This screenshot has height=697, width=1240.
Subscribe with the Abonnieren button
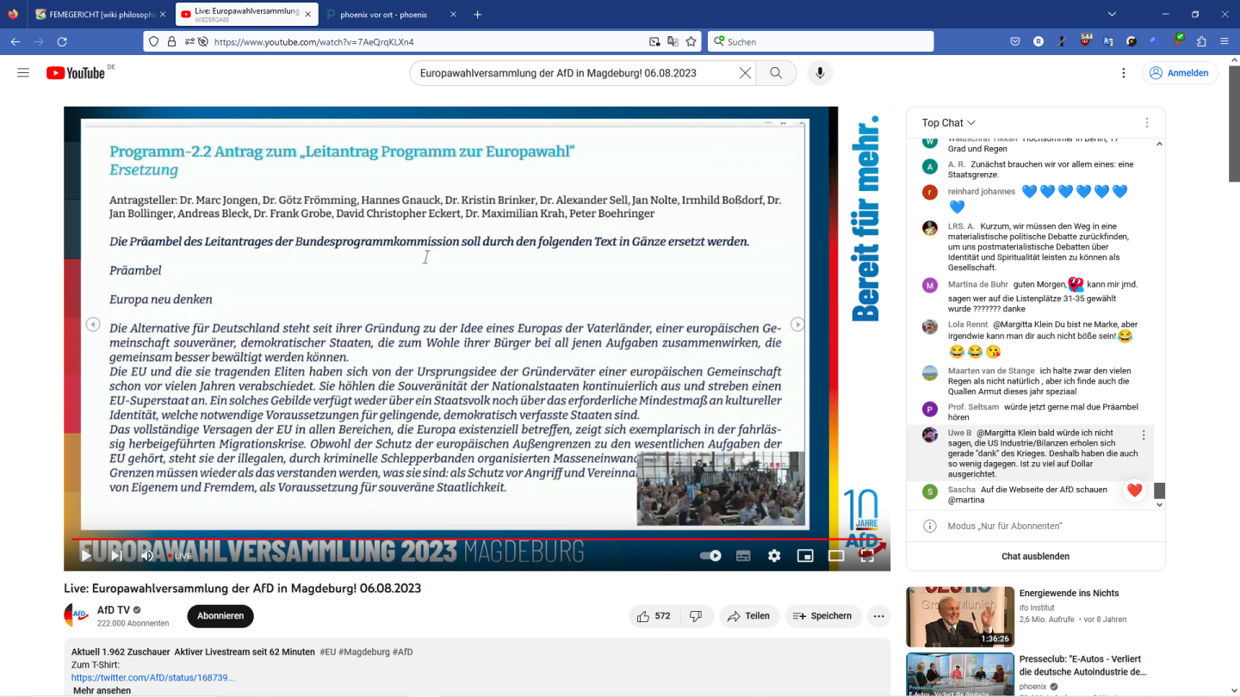tap(220, 616)
